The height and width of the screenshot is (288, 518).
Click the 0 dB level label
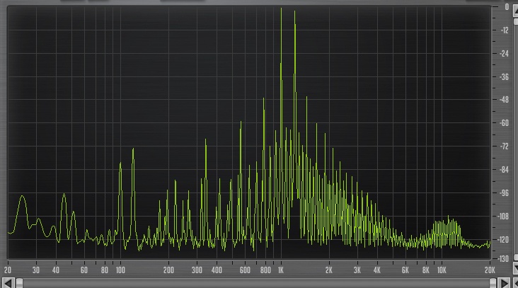(x=507, y=6)
